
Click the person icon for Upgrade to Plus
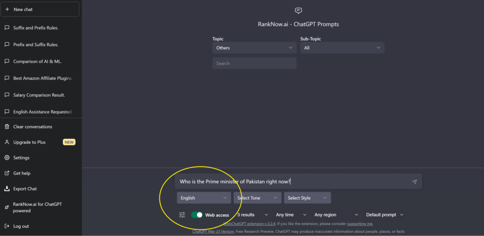click(7, 142)
